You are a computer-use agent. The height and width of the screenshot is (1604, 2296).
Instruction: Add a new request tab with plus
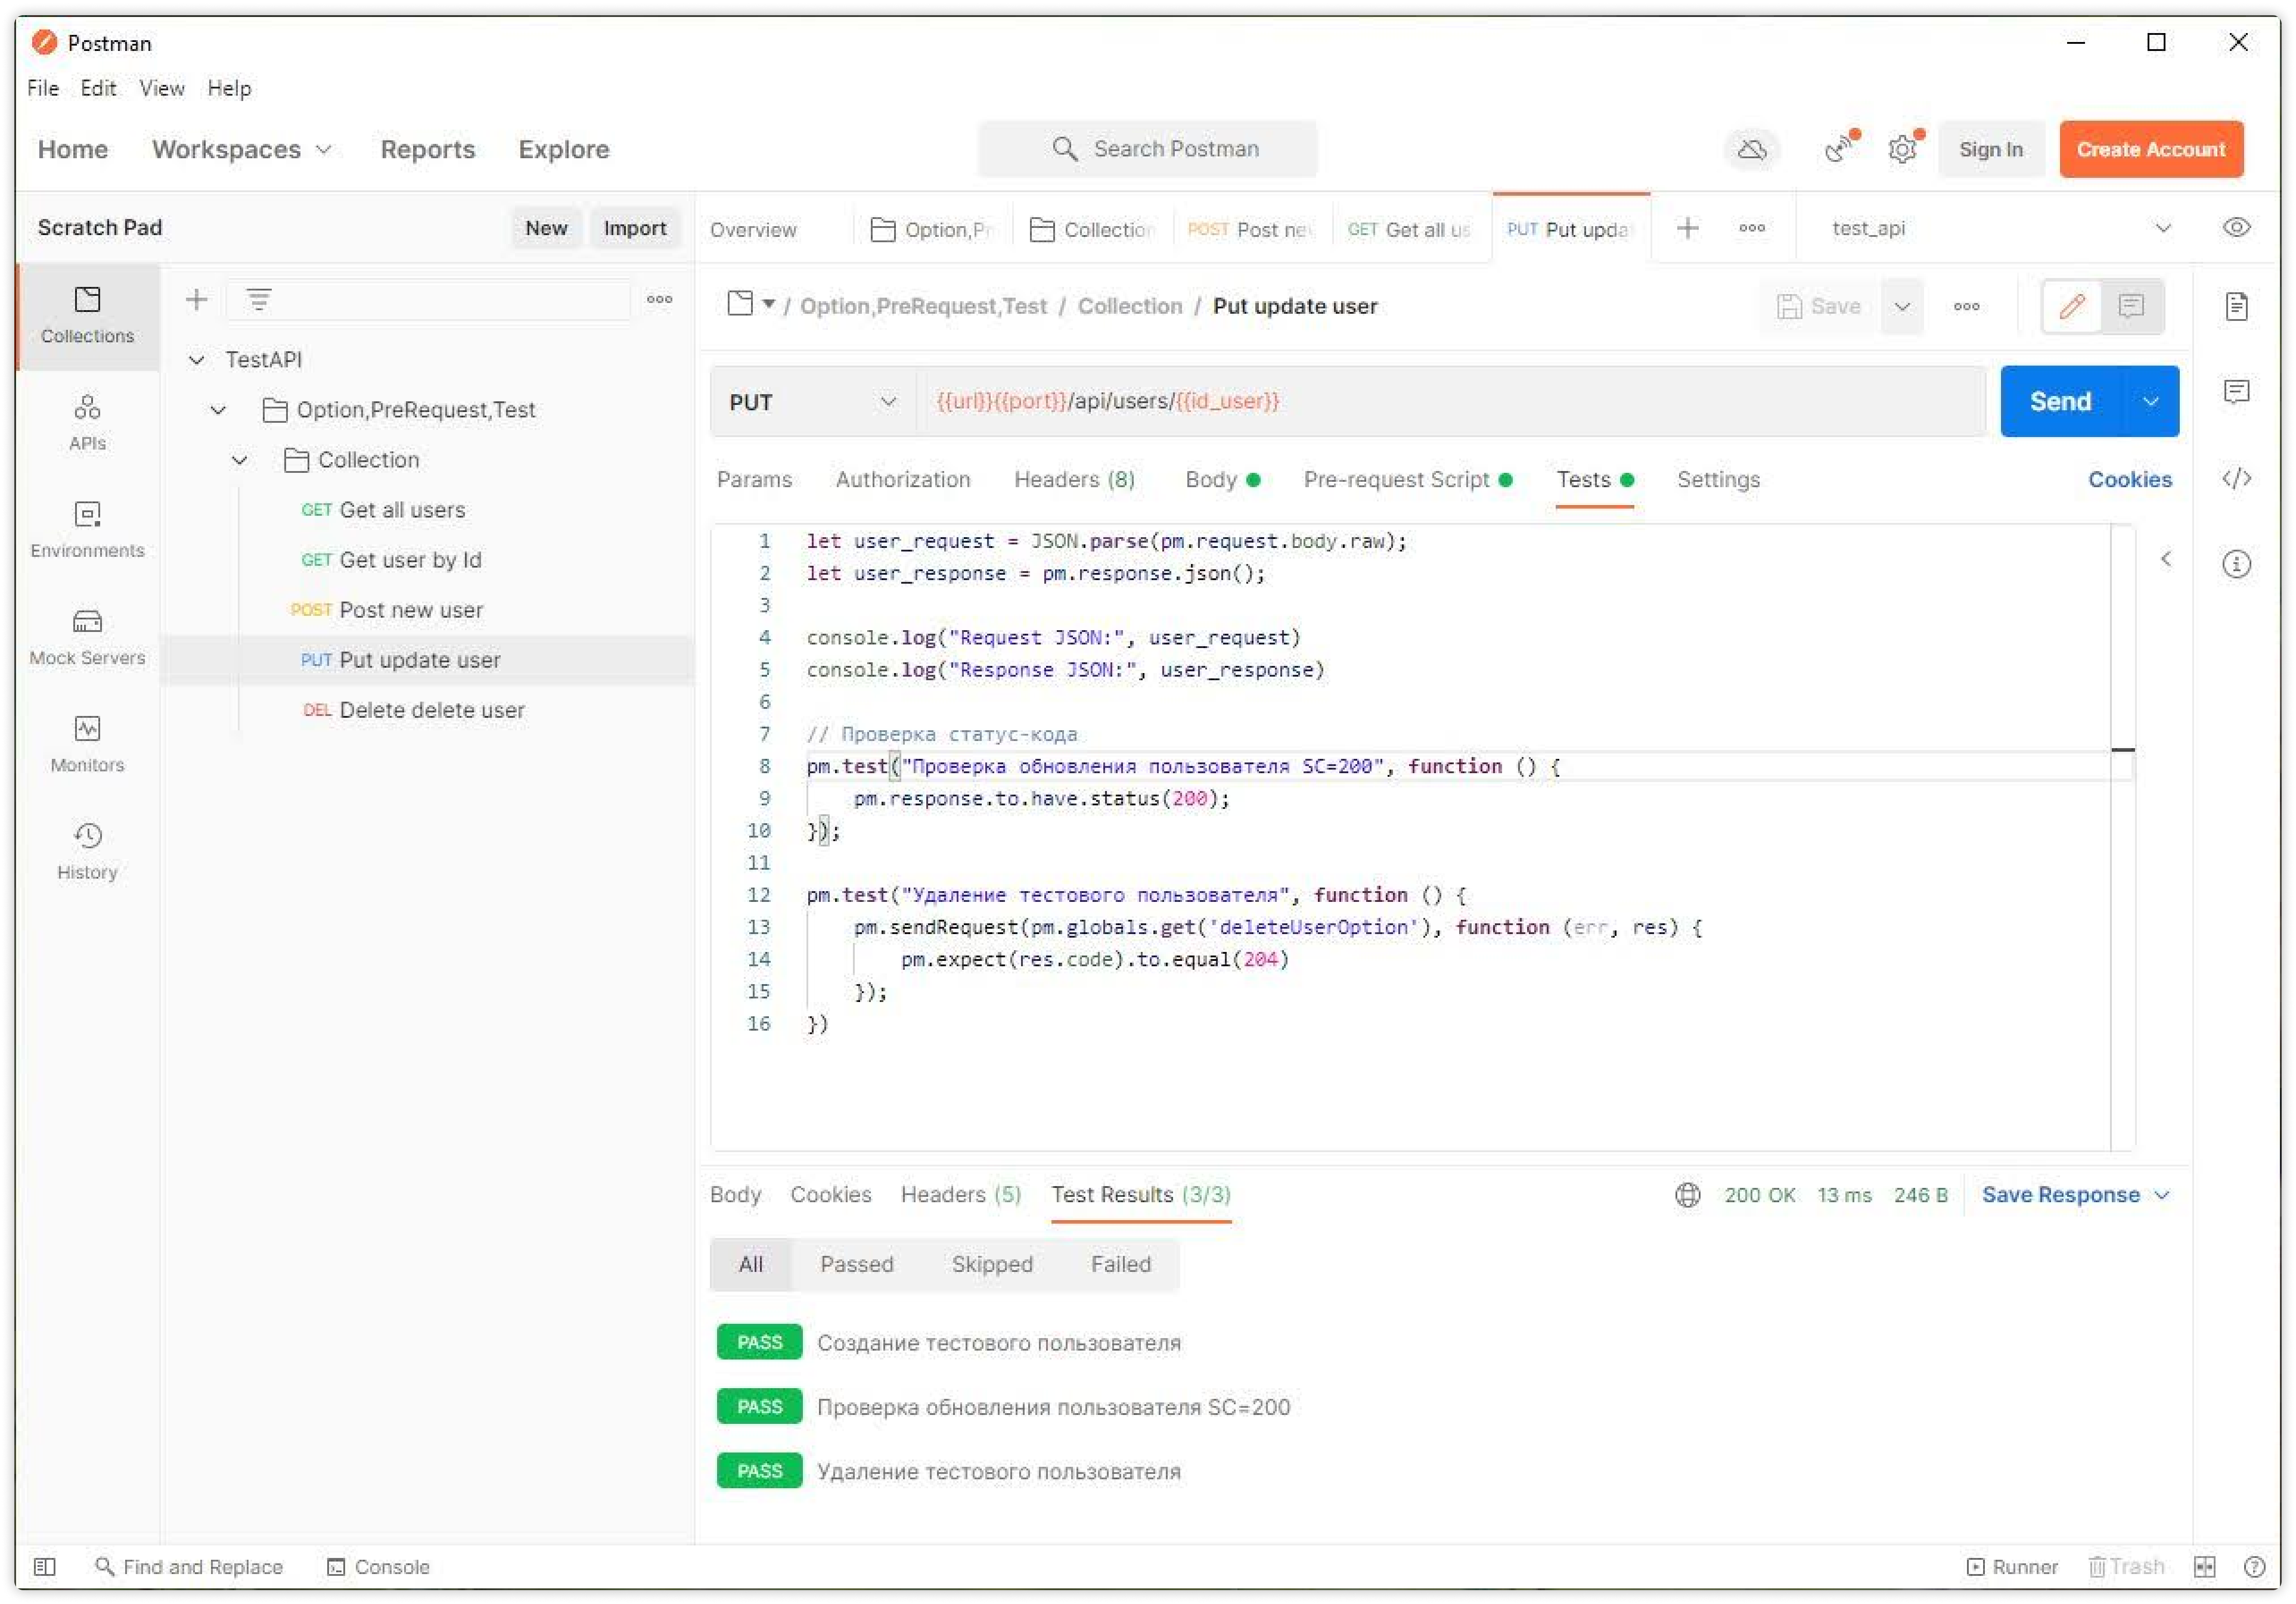pyautogui.click(x=1687, y=228)
